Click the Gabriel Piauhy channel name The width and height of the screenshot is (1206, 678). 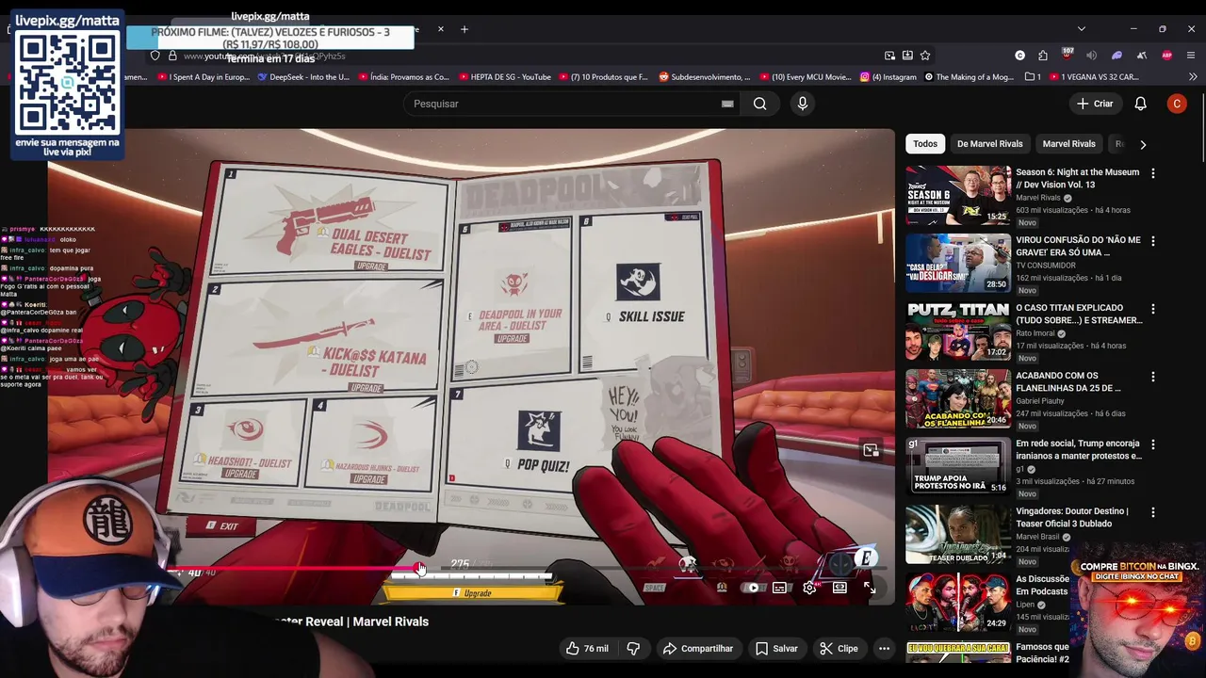[x=1039, y=401]
